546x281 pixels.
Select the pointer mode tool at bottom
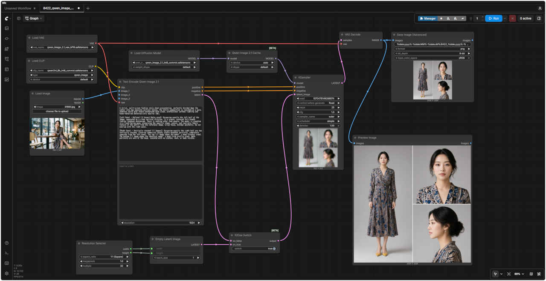pyautogui.click(x=495, y=274)
